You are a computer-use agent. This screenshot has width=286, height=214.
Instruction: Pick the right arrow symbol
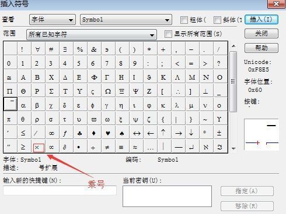[x=179, y=133]
